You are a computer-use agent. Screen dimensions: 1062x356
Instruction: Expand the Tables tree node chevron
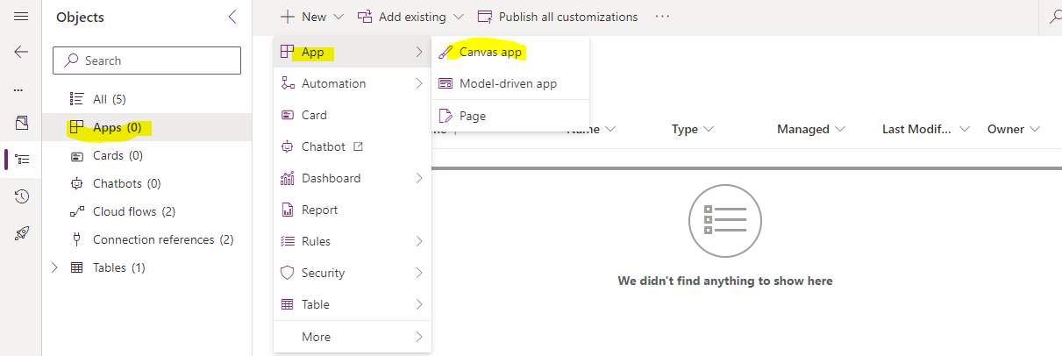click(x=54, y=267)
